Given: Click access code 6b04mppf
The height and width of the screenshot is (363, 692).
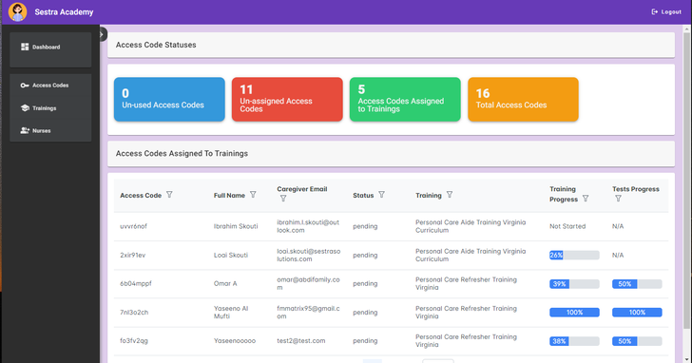Looking at the screenshot, I should pyautogui.click(x=136, y=283).
